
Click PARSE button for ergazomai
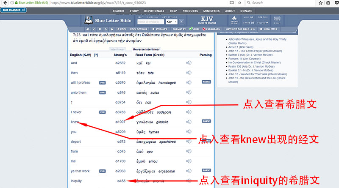pos(206,170)
